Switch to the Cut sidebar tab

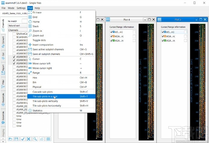pyautogui.click(x=3, y=56)
